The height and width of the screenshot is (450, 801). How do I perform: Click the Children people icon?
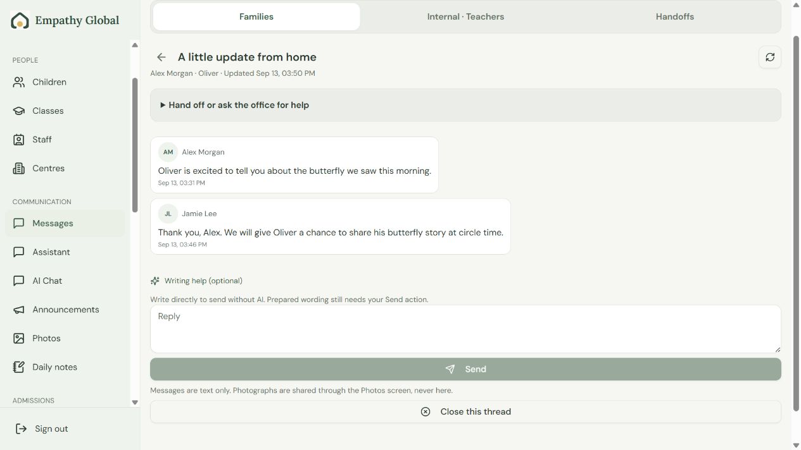(19, 82)
